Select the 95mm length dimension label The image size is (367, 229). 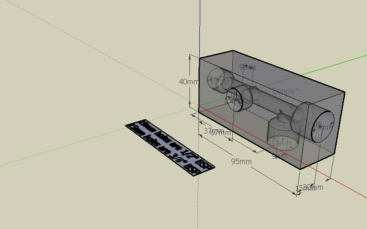pyautogui.click(x=241, y=161)
